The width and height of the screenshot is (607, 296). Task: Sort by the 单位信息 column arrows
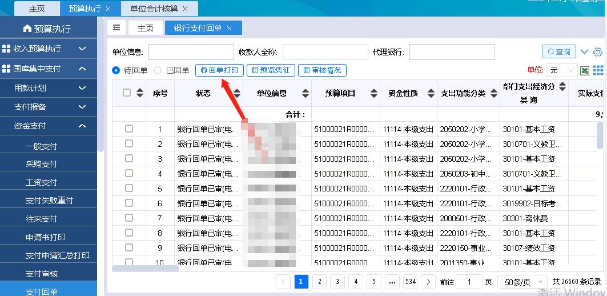305,93
